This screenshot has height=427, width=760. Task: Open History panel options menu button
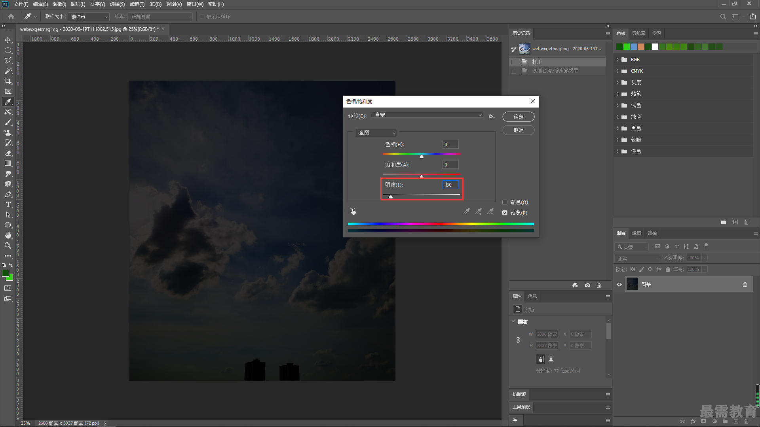[x=608, y=34]
